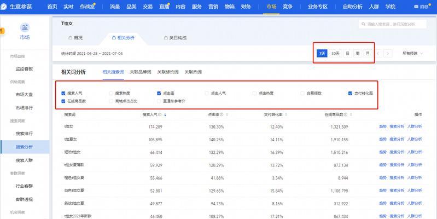This screenshot has width=437, height=219.
Task: Switch to the 相关分析 tab
Action: point(123,38)
